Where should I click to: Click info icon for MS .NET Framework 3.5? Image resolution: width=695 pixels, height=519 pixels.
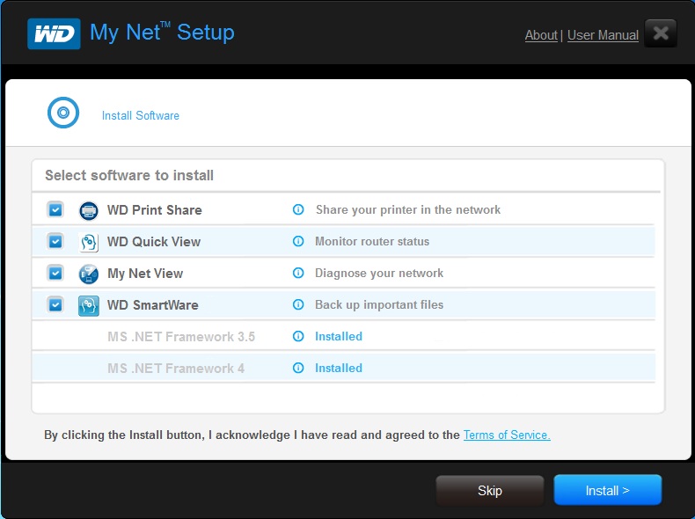tap(298, 336)
